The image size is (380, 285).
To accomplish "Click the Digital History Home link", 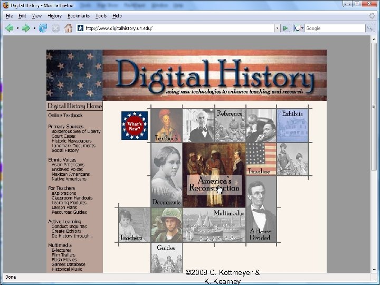I will (74, 106).
